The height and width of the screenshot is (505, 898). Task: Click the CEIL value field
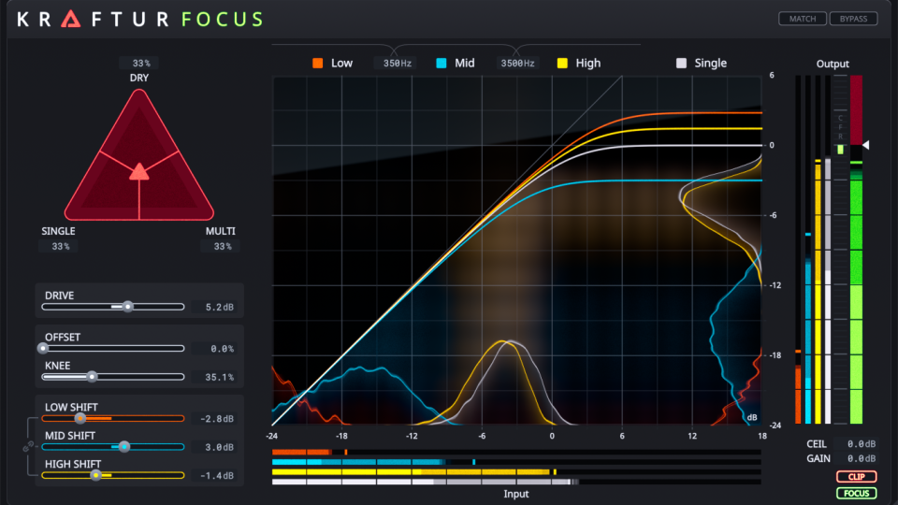point(856,443)
